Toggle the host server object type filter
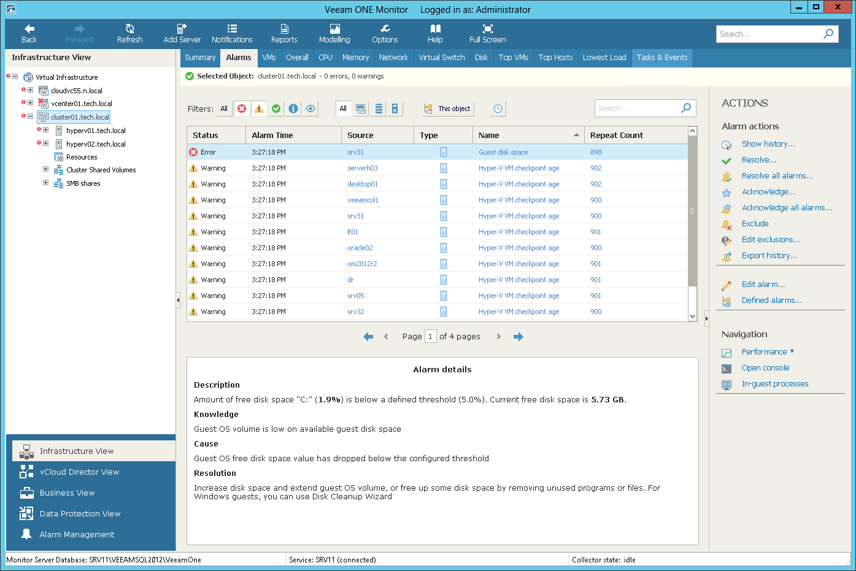Viewport: 856px width, 571px height. coord(395,109)
